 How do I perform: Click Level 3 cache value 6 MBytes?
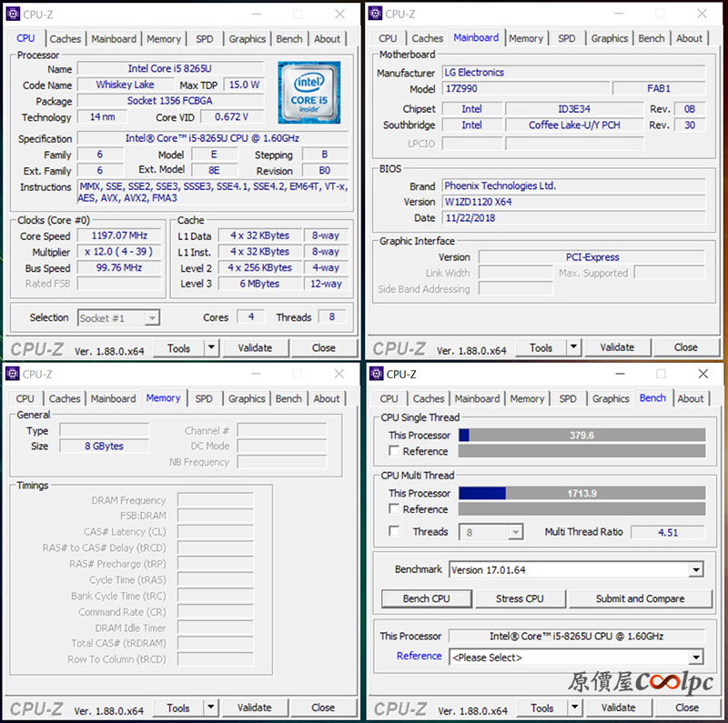[260, 284]
